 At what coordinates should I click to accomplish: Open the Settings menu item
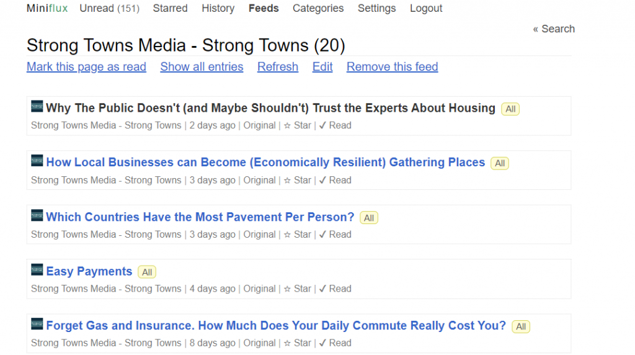point(376,9)
